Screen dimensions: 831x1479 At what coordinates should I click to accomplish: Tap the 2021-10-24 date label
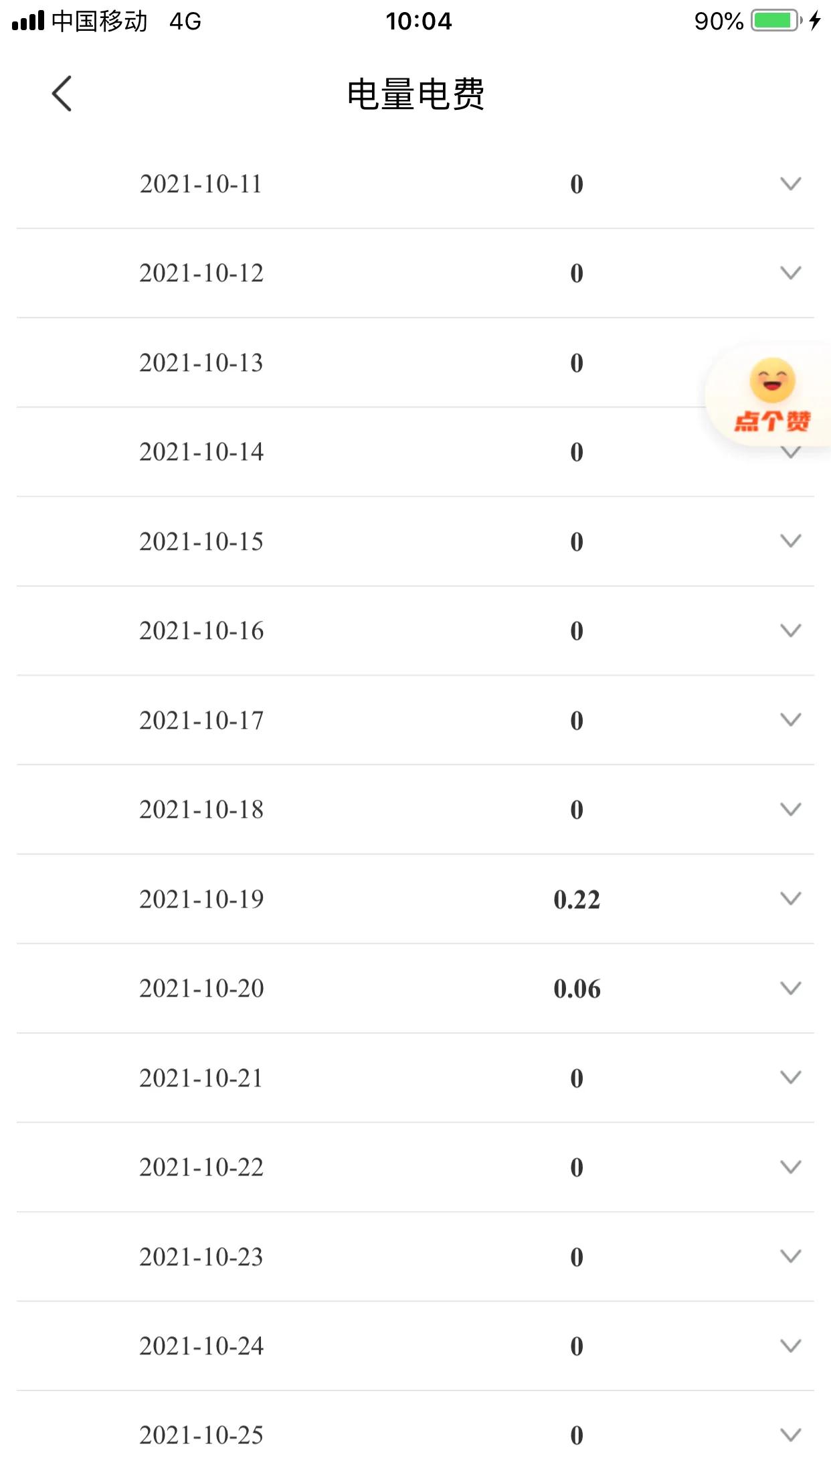pyautogui.click(x=201, y=1346)
